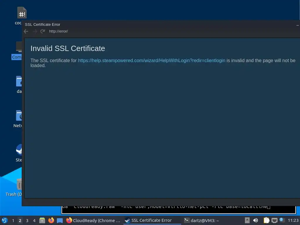Select SSL Certificate Error taskbar entry

click(152, 220)
